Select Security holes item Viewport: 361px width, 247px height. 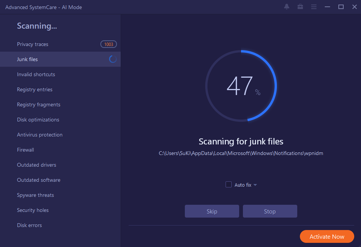coord(60,210)
